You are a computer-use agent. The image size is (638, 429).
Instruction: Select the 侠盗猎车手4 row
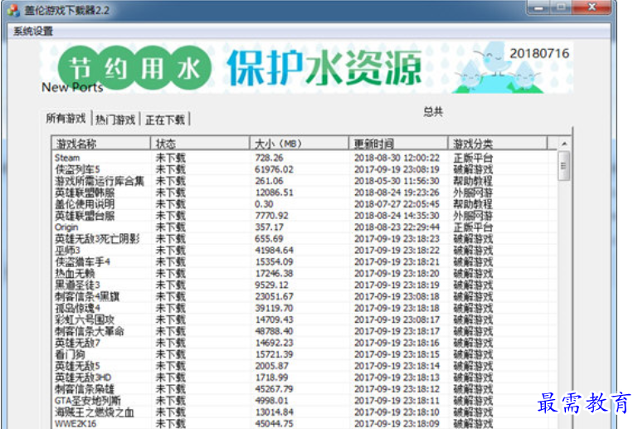pyautogui.click(x=304, y=261)
